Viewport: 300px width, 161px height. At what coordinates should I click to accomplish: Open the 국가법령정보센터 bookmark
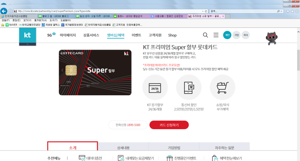click(x=72, y=25)
